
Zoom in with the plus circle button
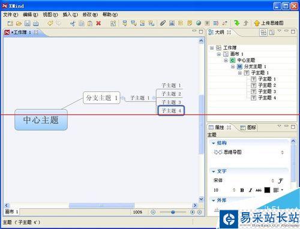pos(193,212)
